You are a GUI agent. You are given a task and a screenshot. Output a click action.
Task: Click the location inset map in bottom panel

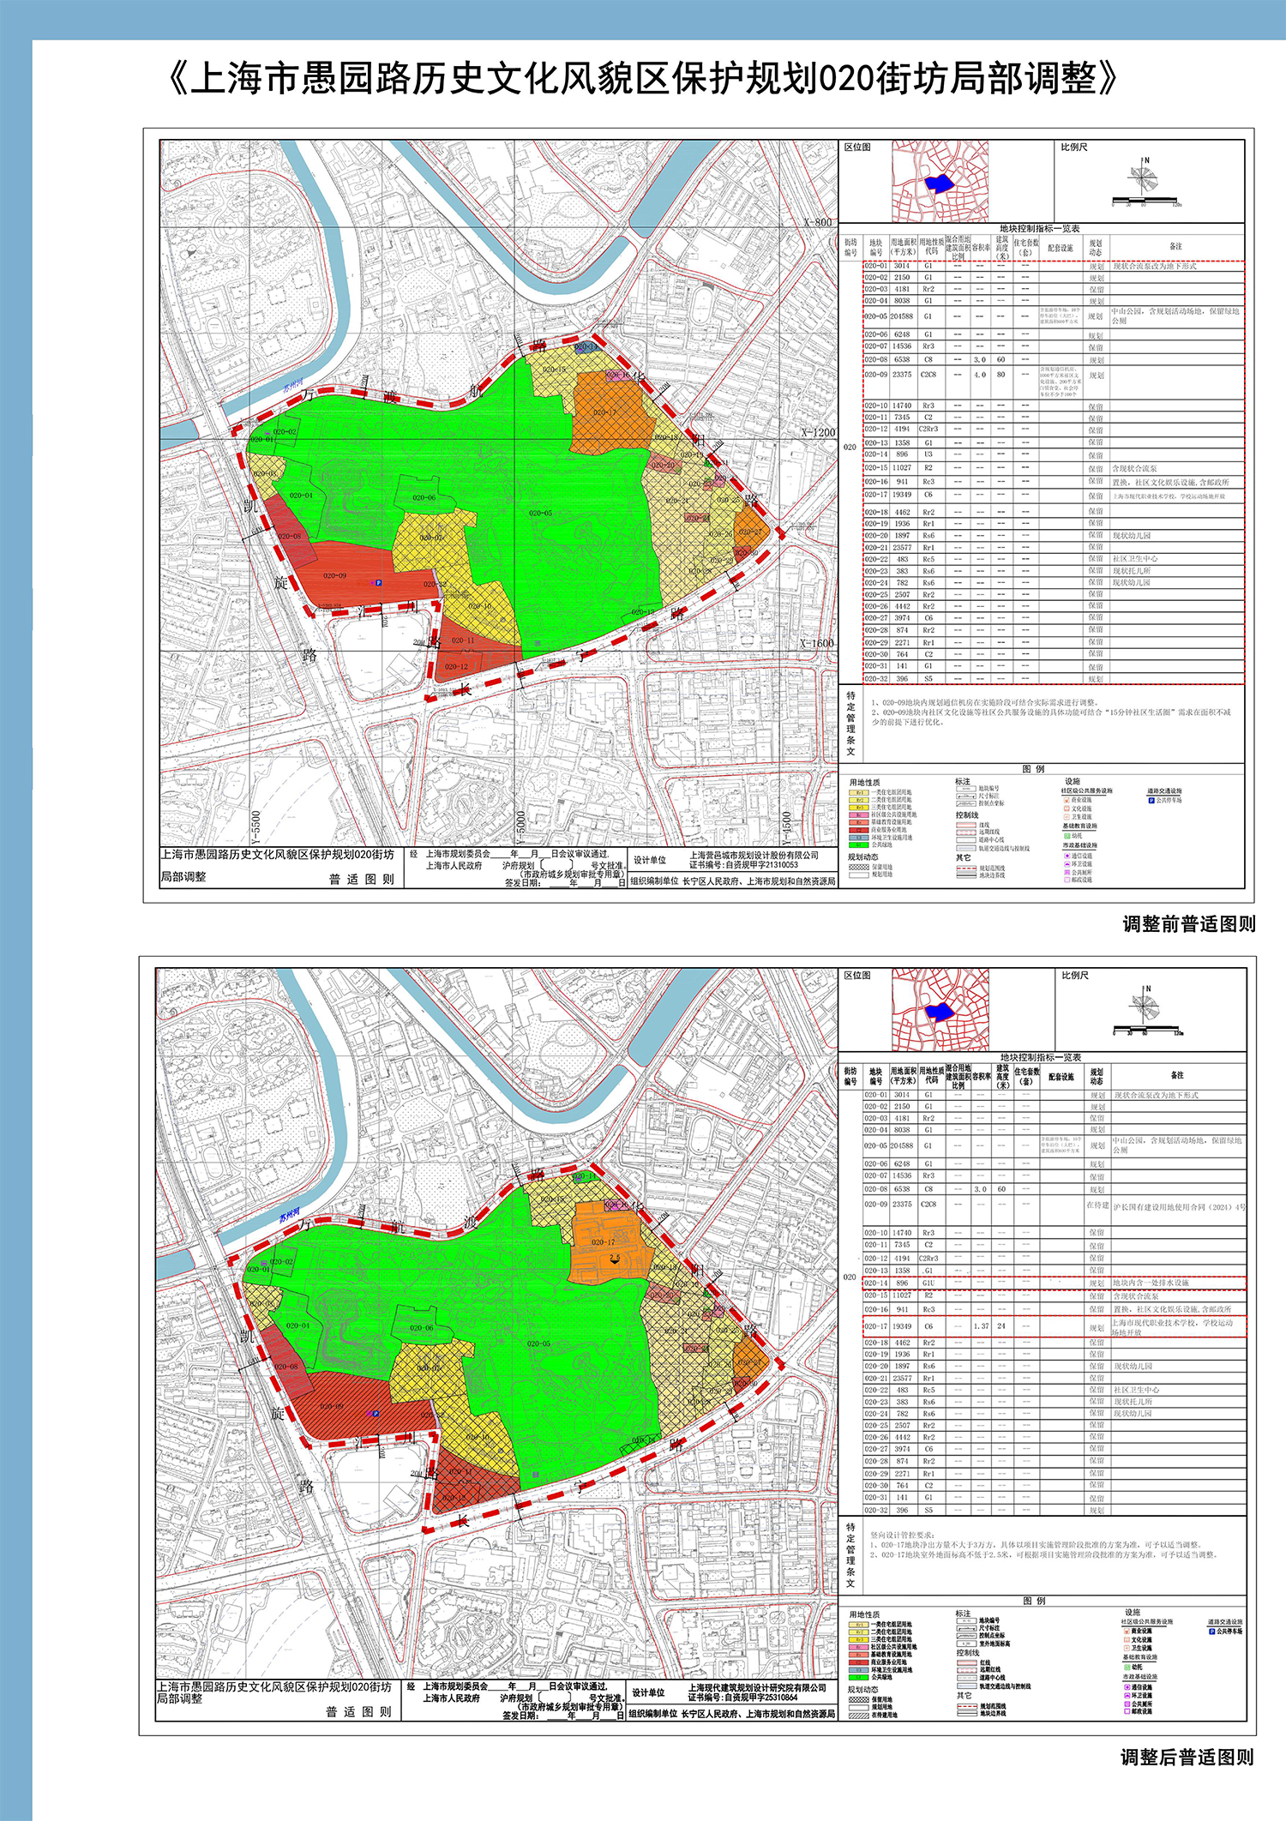tap(940, 1010)
